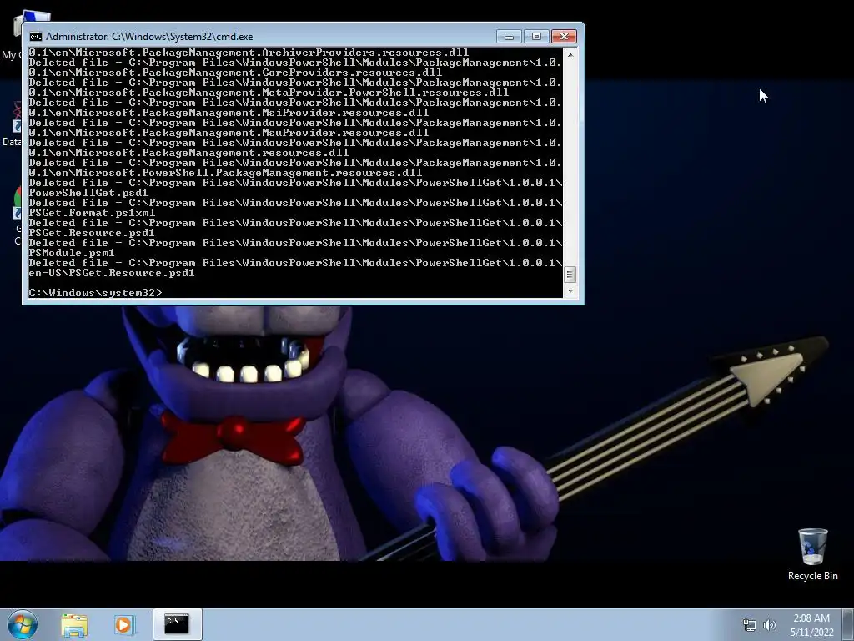Click the C:\Windows\system32> prompt line
Image resolution: width=854 pixels, height=641 pixels.
pos(95,293)
